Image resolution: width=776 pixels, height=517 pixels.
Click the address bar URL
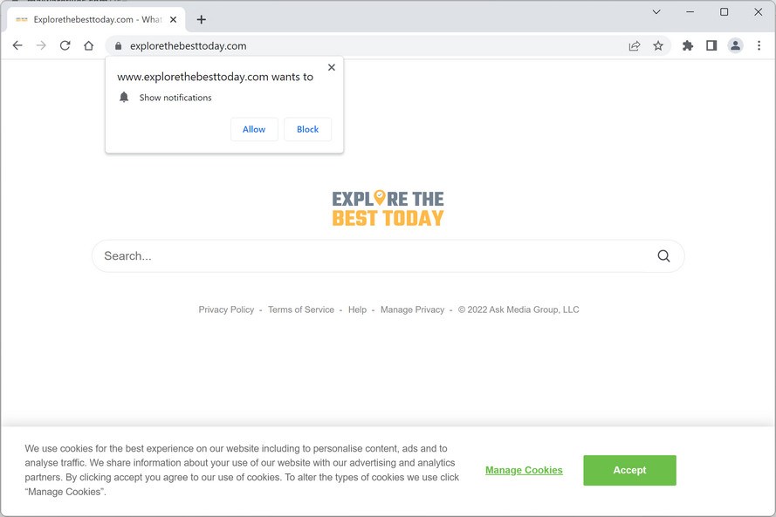188,46
